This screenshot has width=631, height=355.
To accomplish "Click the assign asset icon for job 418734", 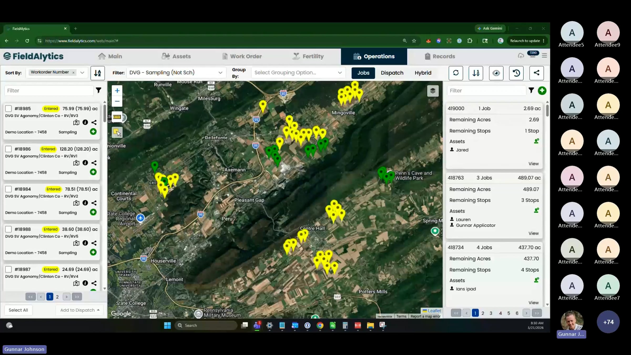I will (x=536, y=280).
